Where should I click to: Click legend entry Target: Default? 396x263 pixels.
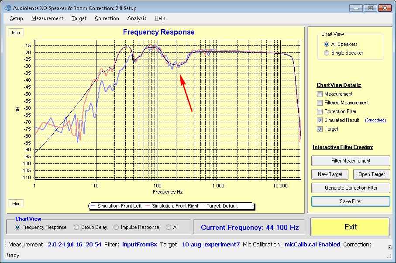[219, 206]
